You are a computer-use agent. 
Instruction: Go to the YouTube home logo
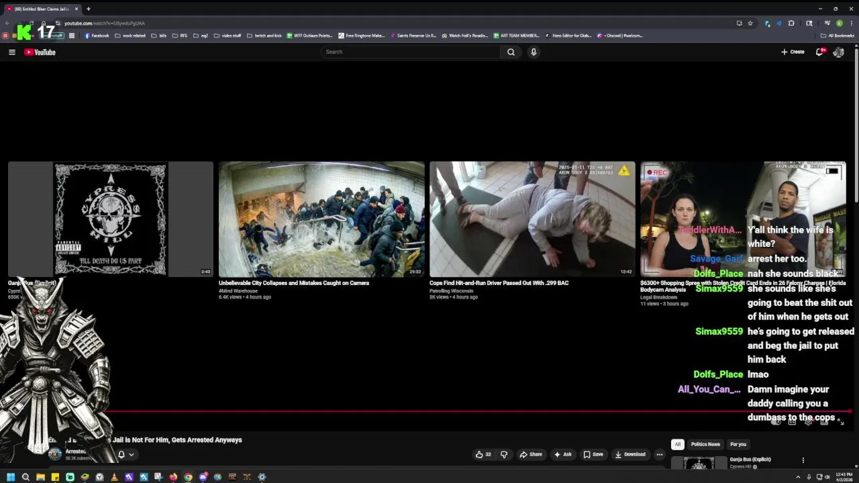(x=40, y=52)
